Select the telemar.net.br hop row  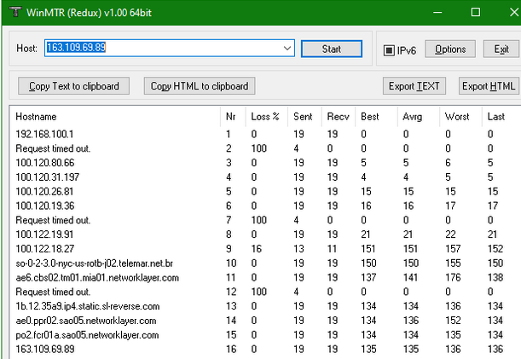click(265, 263)
